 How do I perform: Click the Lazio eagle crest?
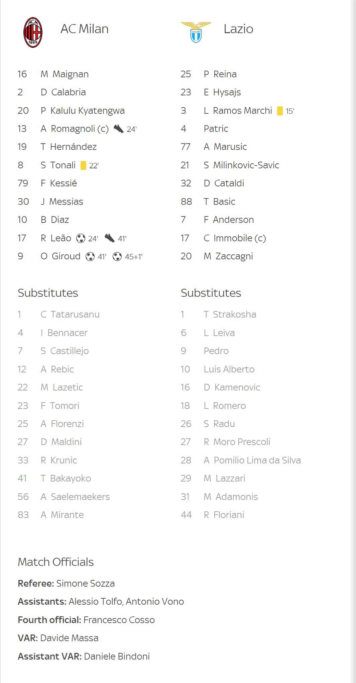196,32
